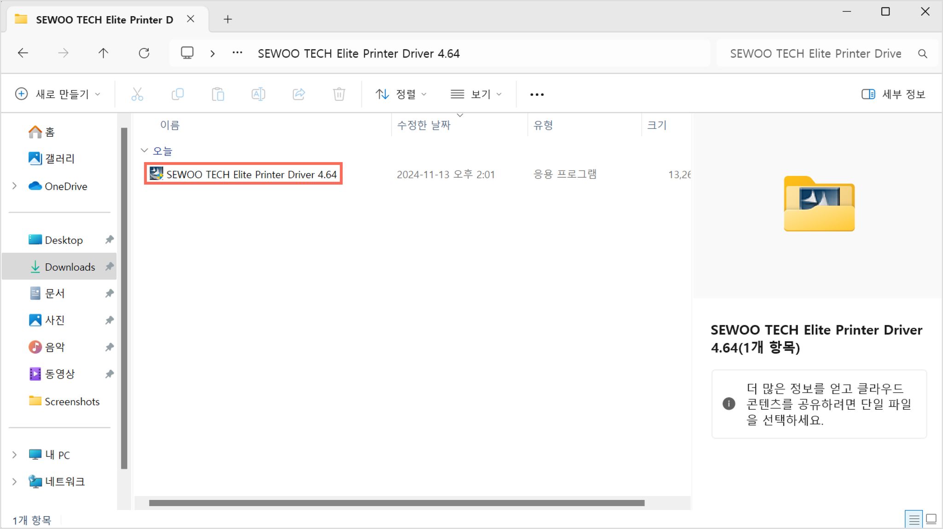The width and height of the screenshot is (943, 529).
Task: Toggle the 세부 정보 details pane
Action: point(893,94)
